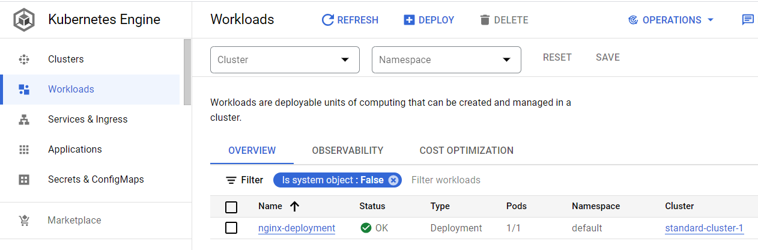The width and height of the screenshot is (758, 250).
Task: Click the 'Kubernetes Engine' title text
Action: click(104, 20)
